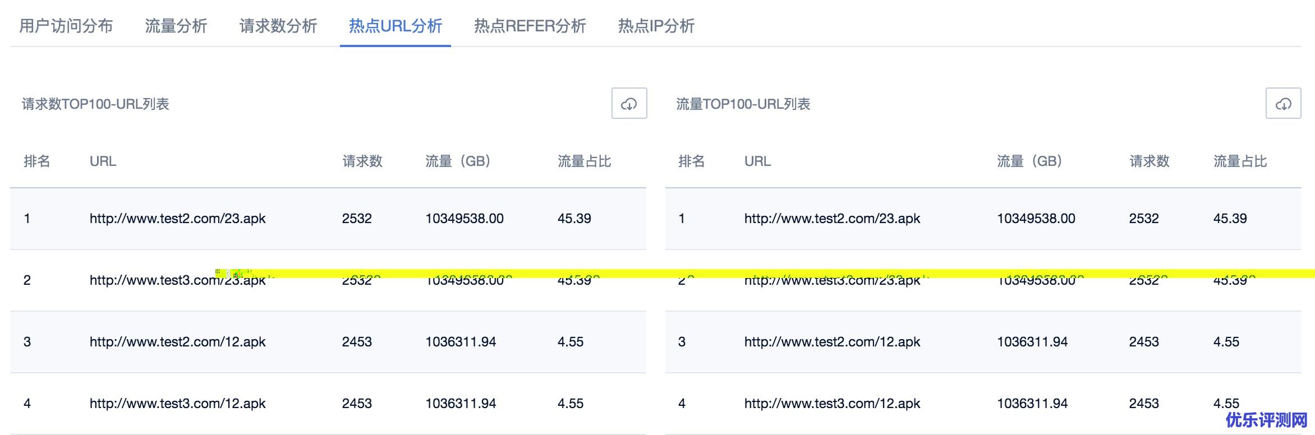Screen dimensions: 1315x435
Task: Click test2.com/12.apk URL in right table
Action: [x=832, y=342]
